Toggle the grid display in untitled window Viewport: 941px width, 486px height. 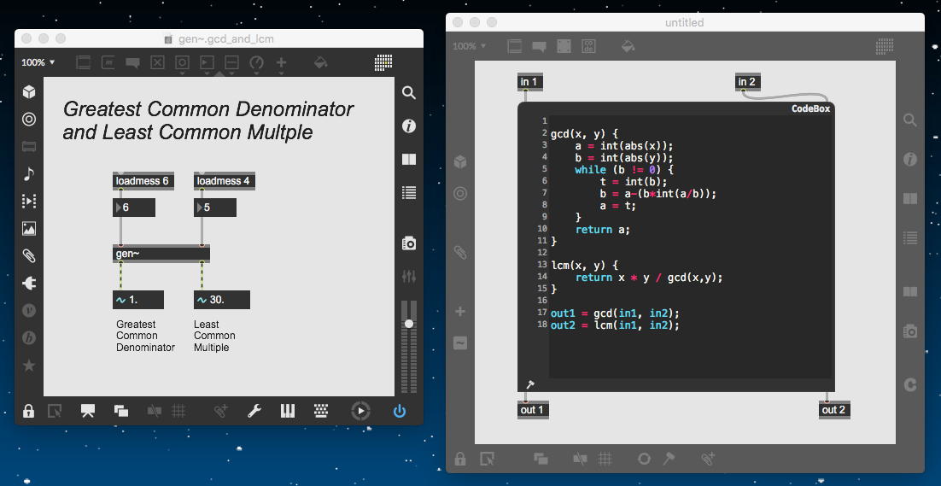(x=605, y=459)
